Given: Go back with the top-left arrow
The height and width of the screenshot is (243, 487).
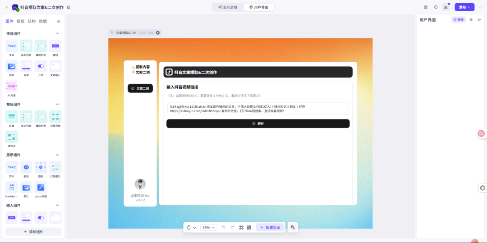Looking at the screenshot, I should [x=7, y=7].
